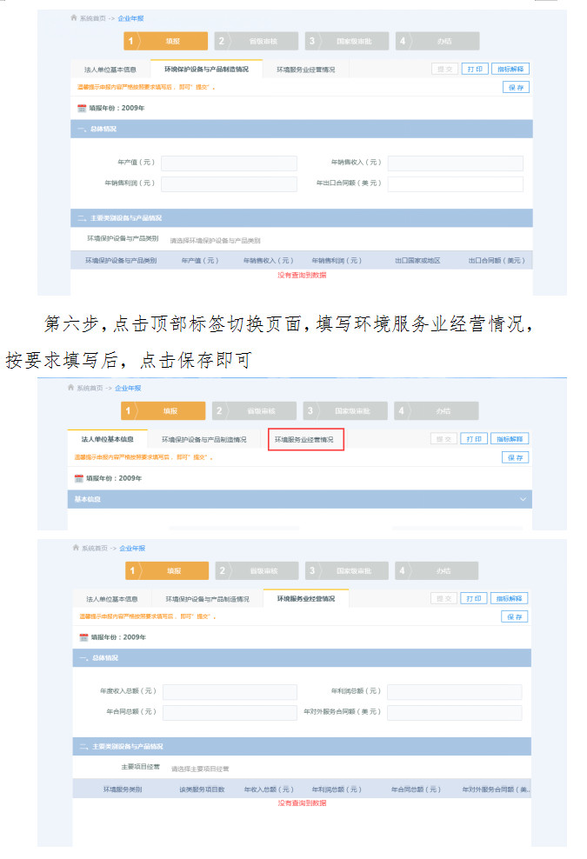Click 指标解释 button in the middle screenshot

[x=510, y=439]
